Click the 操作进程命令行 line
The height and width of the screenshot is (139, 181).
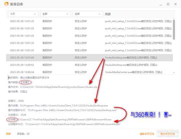point(63,110)
